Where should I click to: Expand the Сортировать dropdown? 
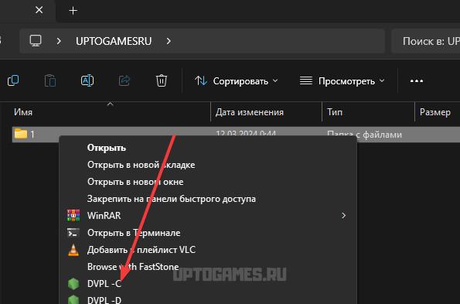(x=236, y=81)
